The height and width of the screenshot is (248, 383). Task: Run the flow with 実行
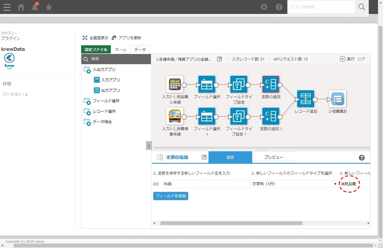pos(347,59)
